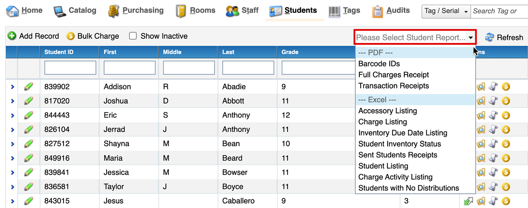Click the coin charge icon in Joshua Abbott's row

click(506, 101)
